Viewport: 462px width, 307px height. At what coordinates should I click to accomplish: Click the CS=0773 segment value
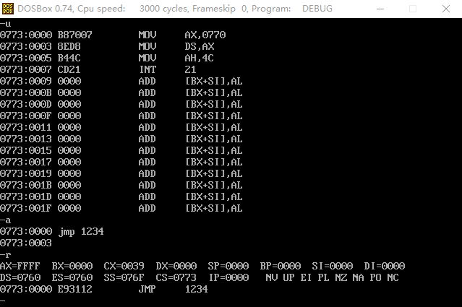coord(176,277)
